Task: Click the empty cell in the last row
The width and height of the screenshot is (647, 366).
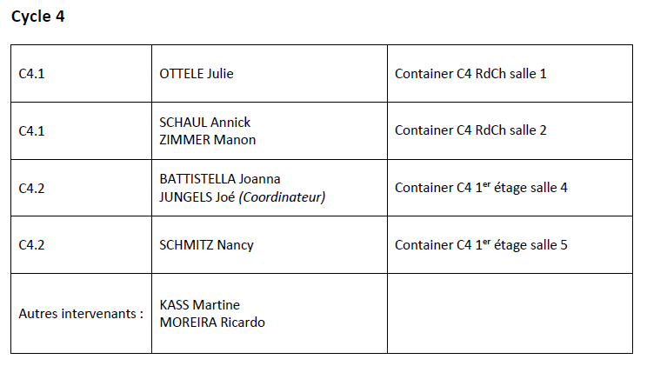Action: point(510,313)
